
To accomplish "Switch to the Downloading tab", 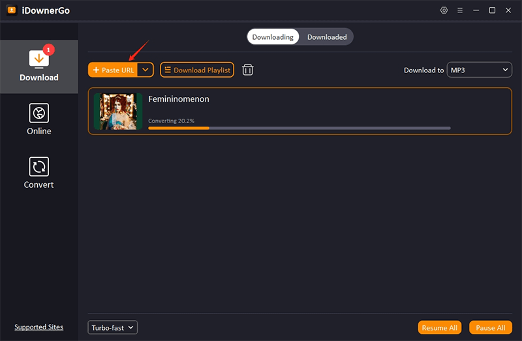I will click(273, 37).
